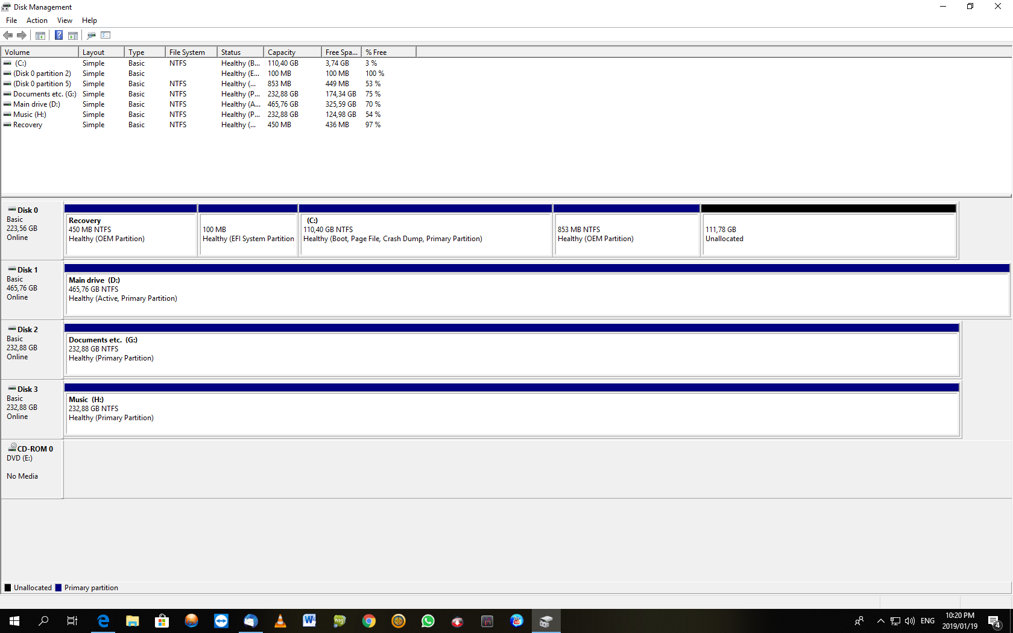Open Microsoft Word from the taskbar
1013x633 pixels.
tap(309, 621)
